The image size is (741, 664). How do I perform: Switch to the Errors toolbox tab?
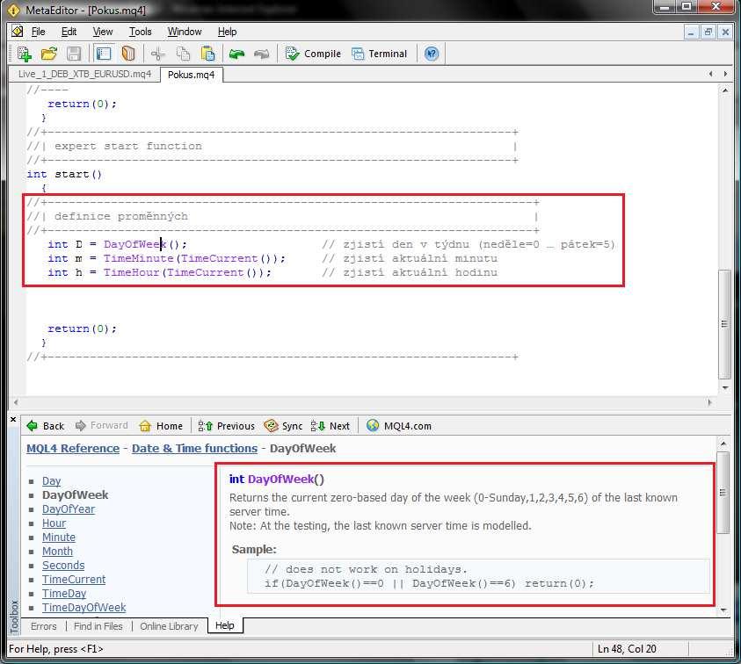click(x=43, y=625)
